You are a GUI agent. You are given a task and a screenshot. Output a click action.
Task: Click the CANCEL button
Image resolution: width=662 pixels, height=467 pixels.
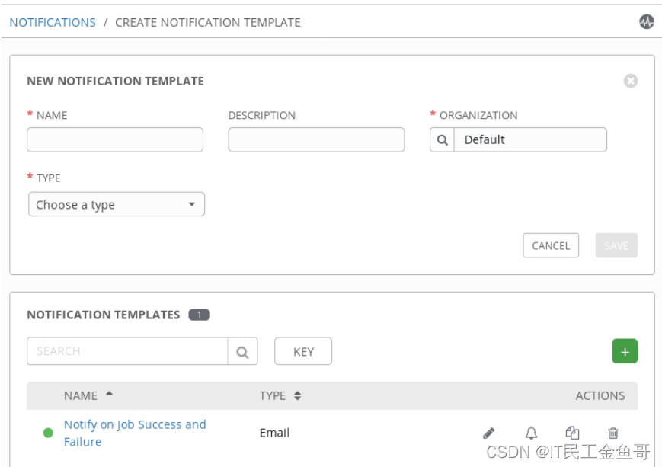click(x=551, y=245)
